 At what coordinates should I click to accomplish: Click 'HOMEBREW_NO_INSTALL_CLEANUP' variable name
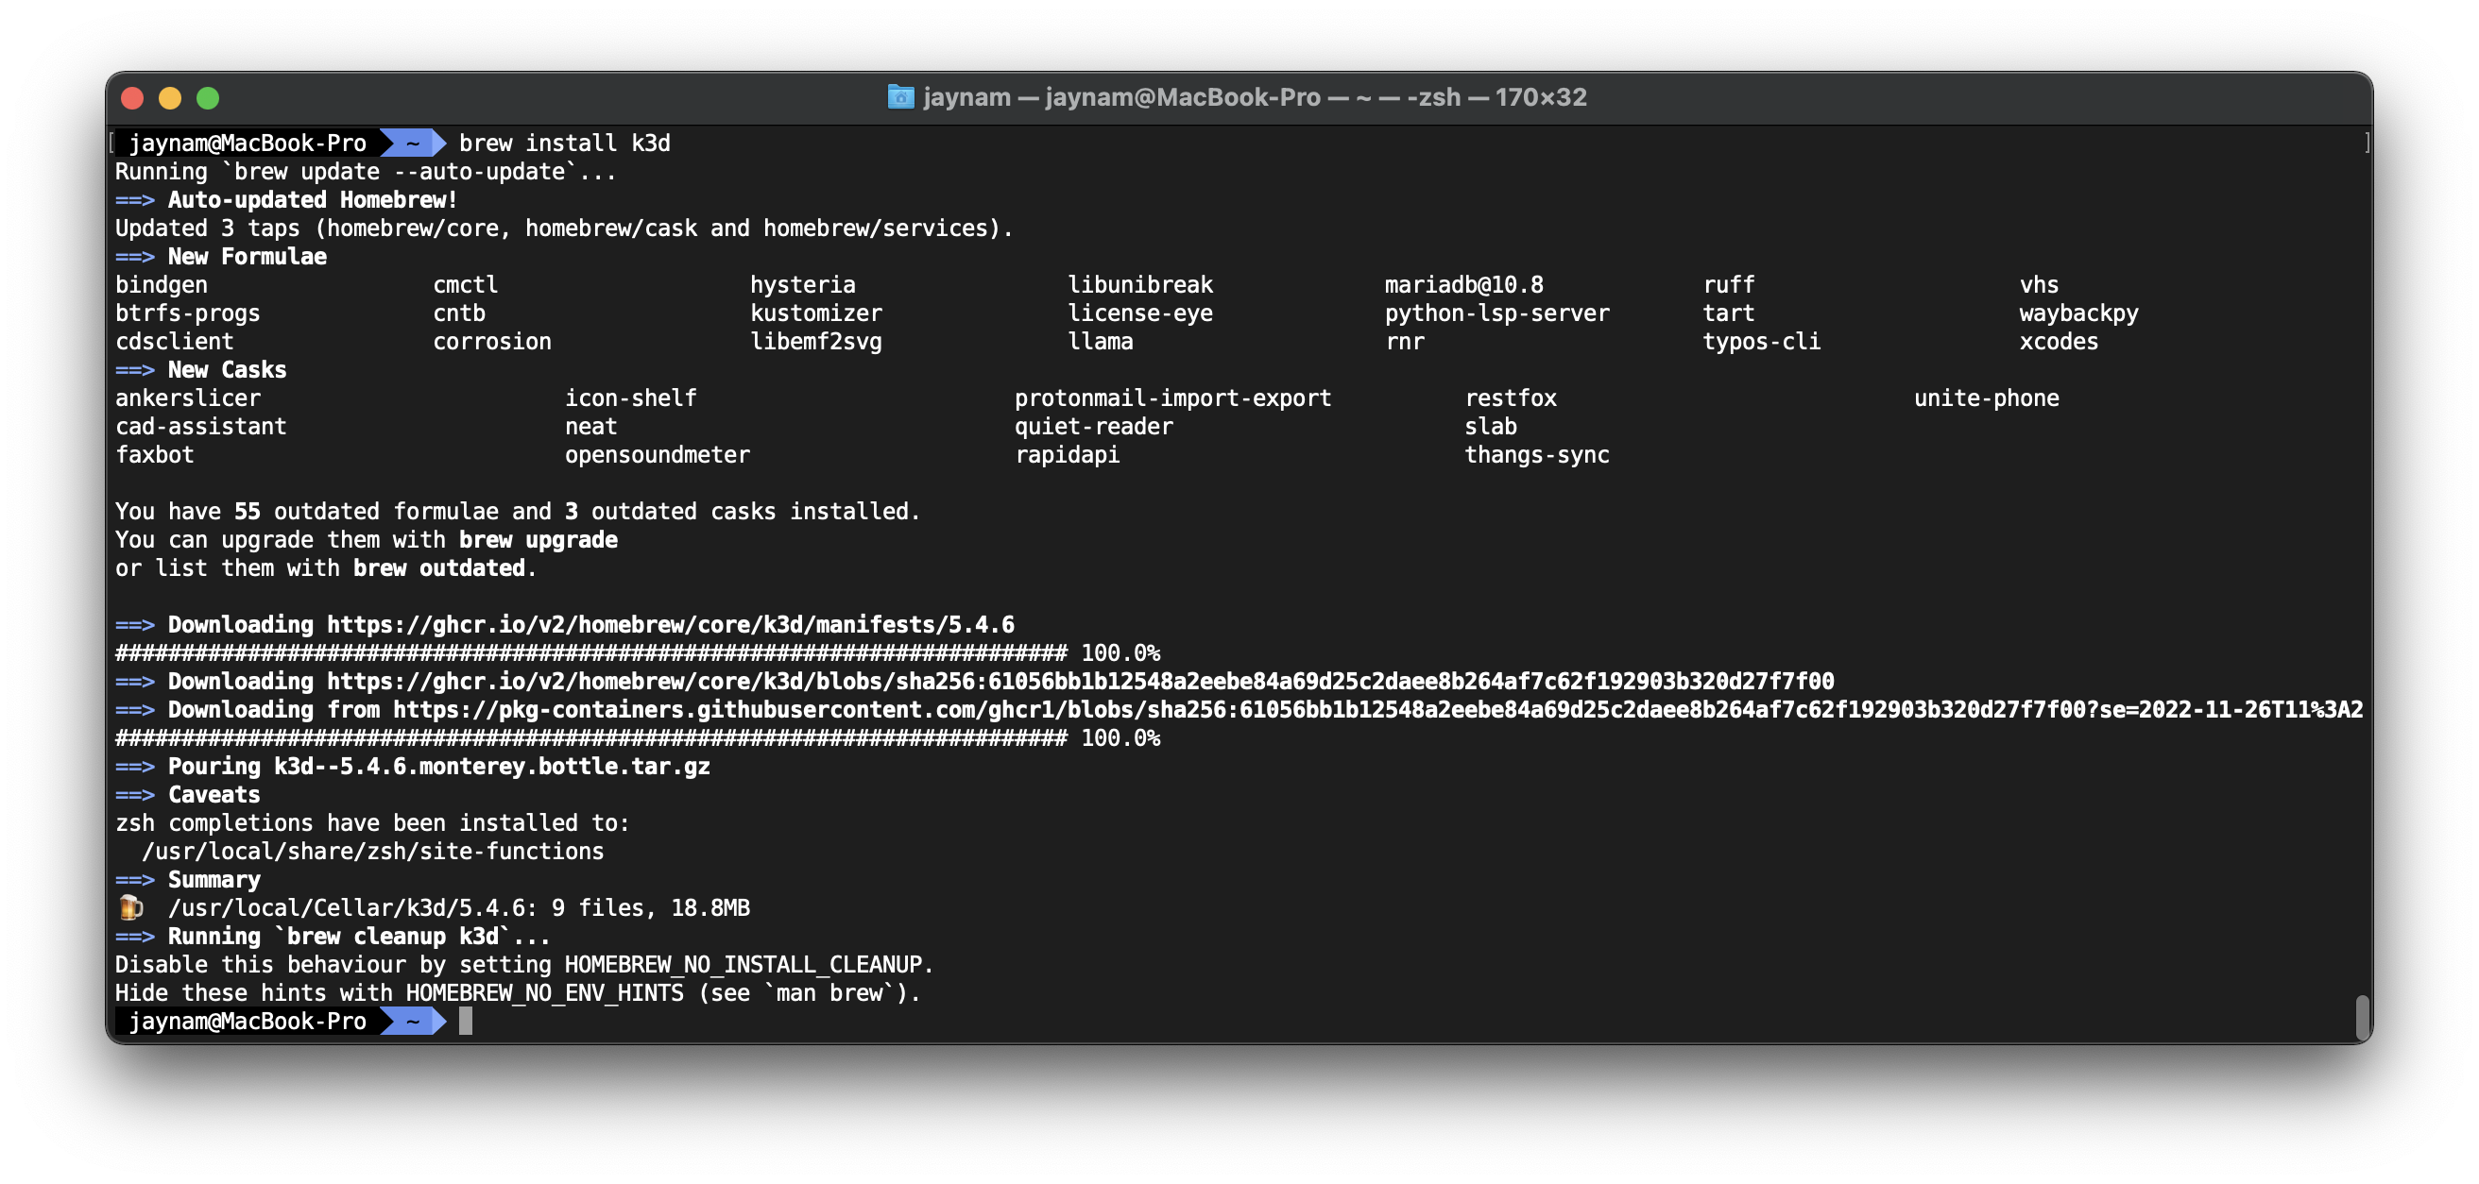[x=743, y=964]
